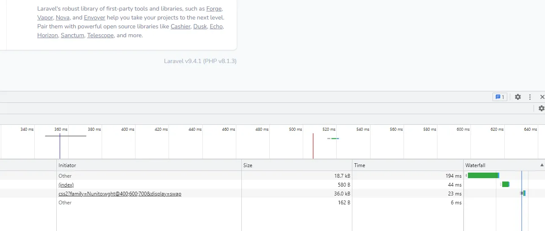This screenshot has width=545, height=231.
Task: Click the 360 ms timeline marker
Action: pos(61,129)
